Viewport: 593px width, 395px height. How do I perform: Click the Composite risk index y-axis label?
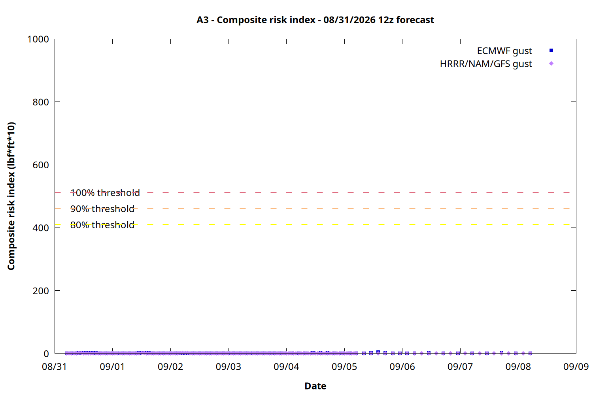coord(11,196)
